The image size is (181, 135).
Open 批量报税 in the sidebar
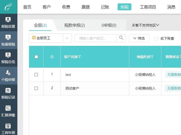8,40
